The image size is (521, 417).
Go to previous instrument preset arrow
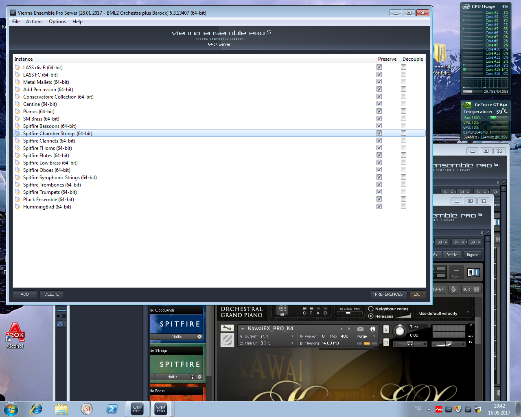[x=341, y=329]
